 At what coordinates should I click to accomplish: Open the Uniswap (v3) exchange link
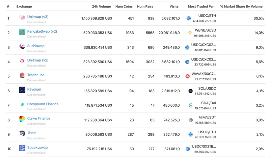click(38, 17)
